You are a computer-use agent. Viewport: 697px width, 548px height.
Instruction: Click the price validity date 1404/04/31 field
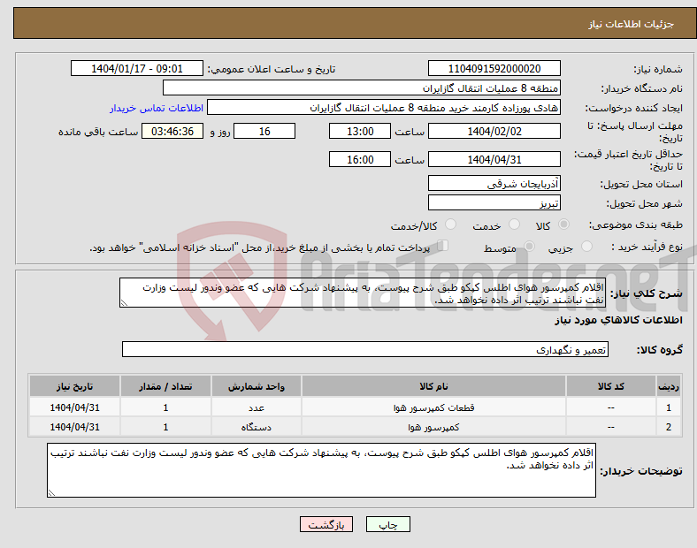pyautogui.click(x=494, y=159)
